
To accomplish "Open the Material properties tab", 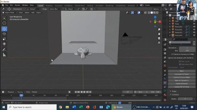I will [x=165, y=95].
